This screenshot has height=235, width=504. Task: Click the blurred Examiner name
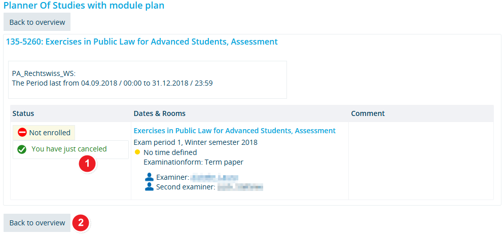pyautogui.click(x=214, y=178)
